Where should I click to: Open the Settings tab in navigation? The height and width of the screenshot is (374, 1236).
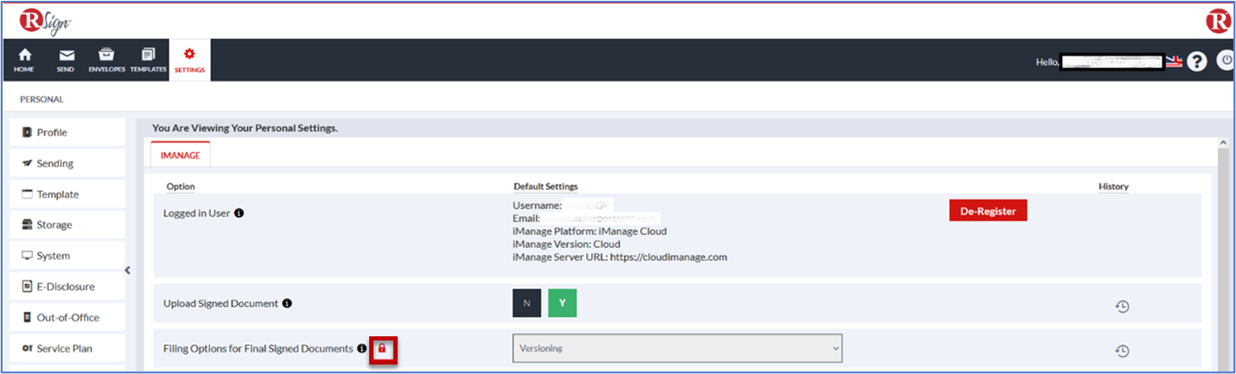[189, 60]
